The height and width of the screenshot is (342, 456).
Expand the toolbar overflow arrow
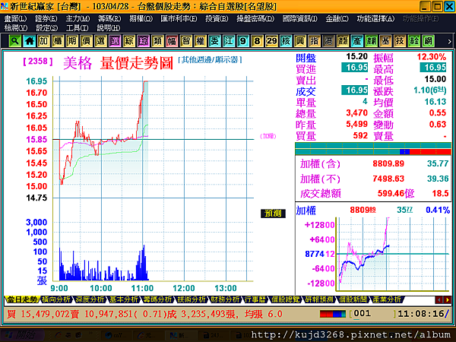(449, 41)
